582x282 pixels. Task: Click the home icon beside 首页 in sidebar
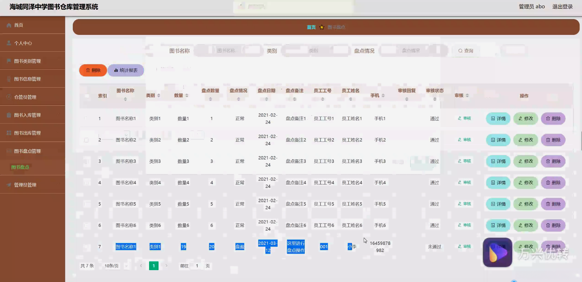click(x=9, y=25)
